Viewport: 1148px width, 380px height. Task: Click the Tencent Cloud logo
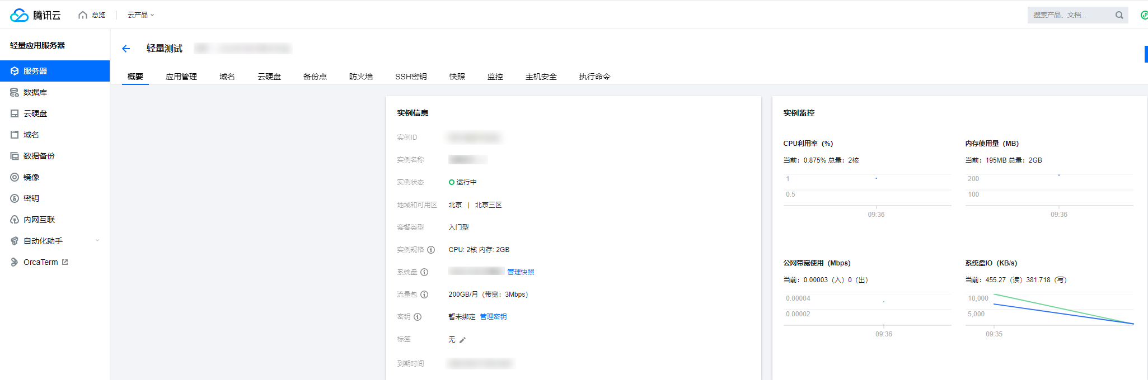click(x=35, y=15)
